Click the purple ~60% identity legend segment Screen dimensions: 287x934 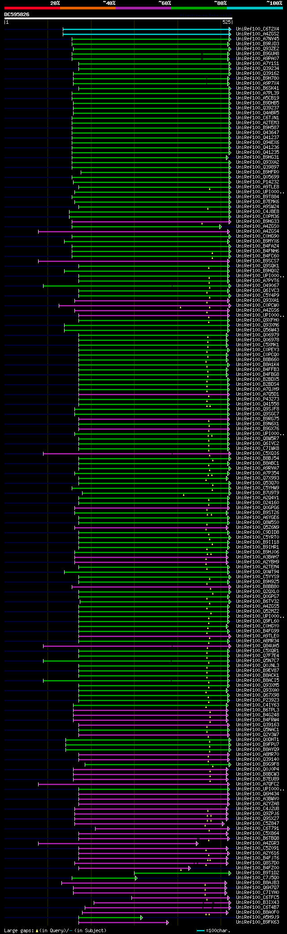click(143, 8)
